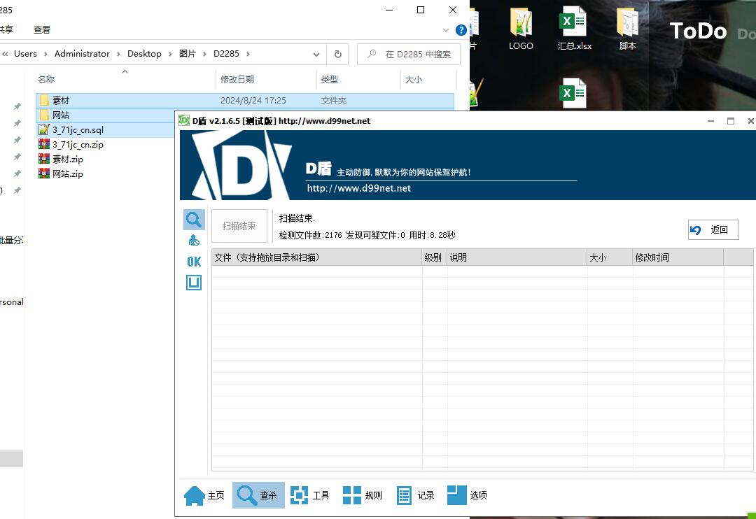Viewport: 756px width, 519px height.
Task: Switch to the 查杀 scan tab
Action: (258, 495)
